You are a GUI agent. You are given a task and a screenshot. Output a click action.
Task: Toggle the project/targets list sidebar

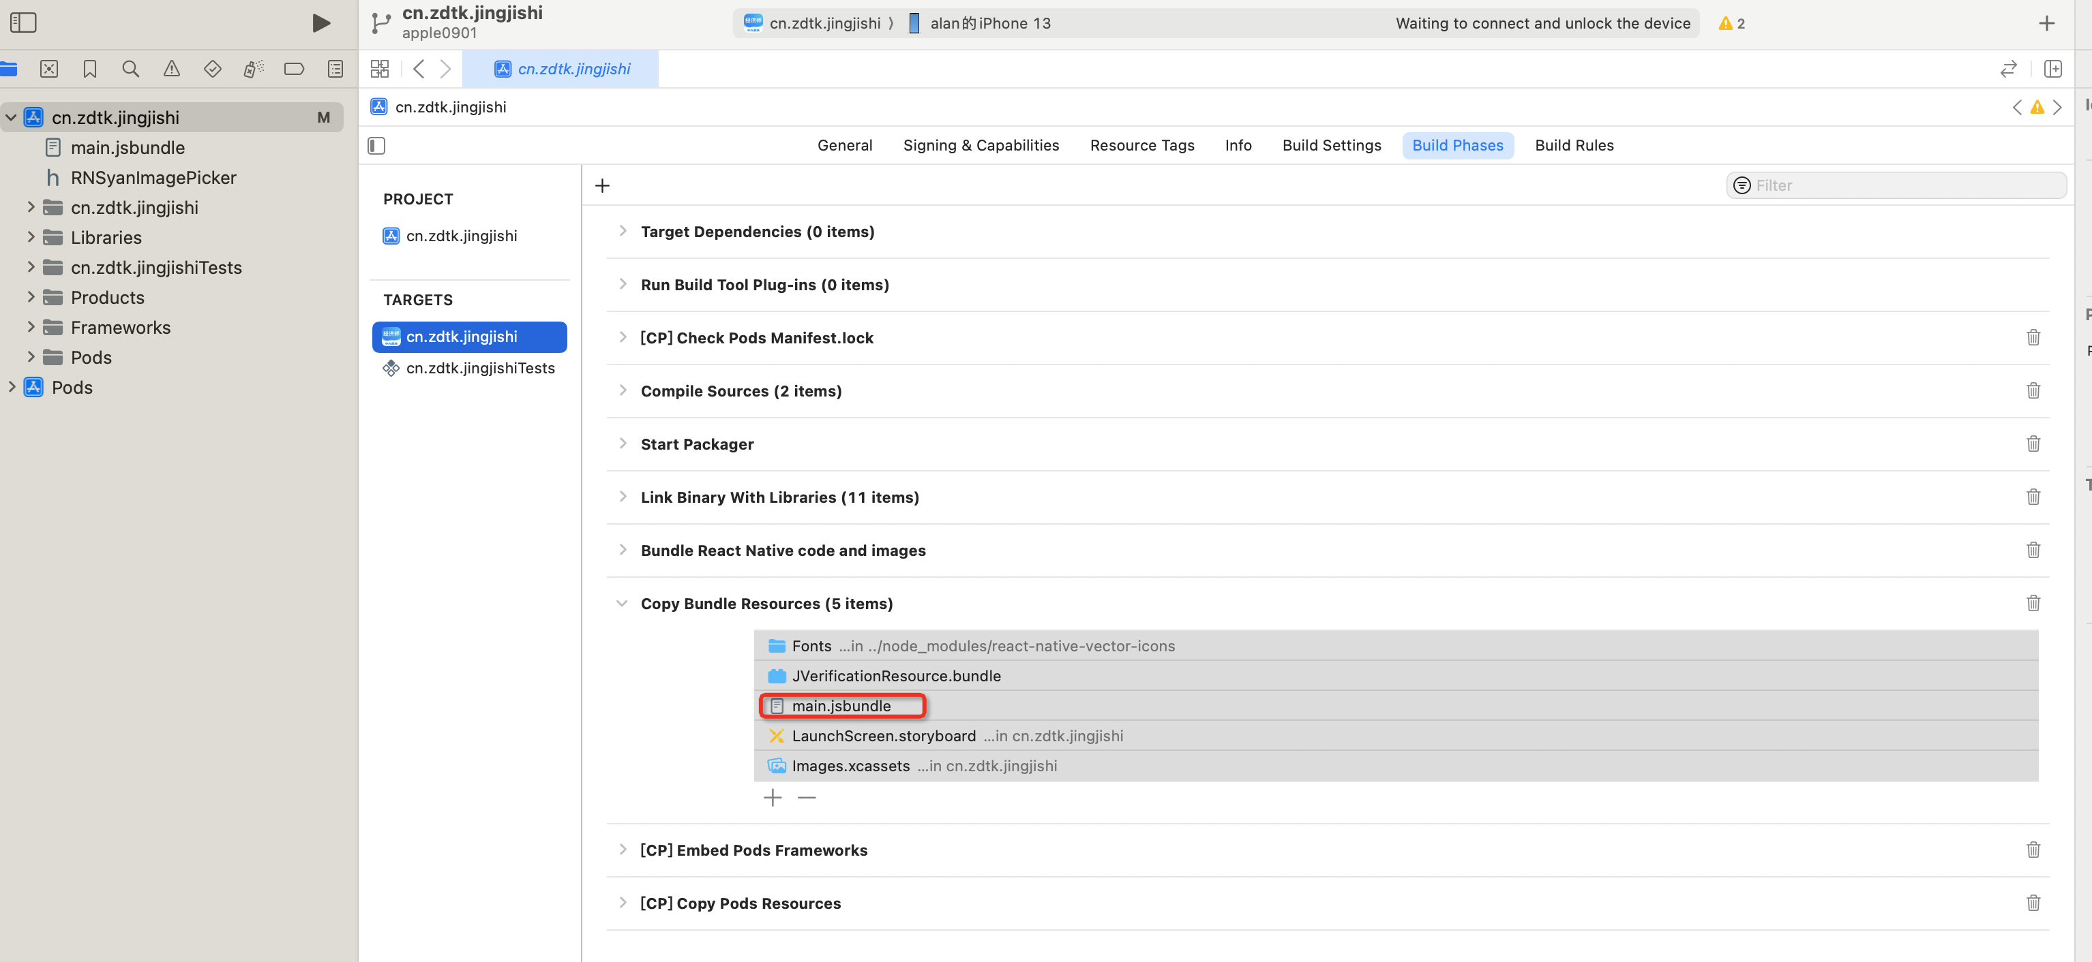pos(376,146)
